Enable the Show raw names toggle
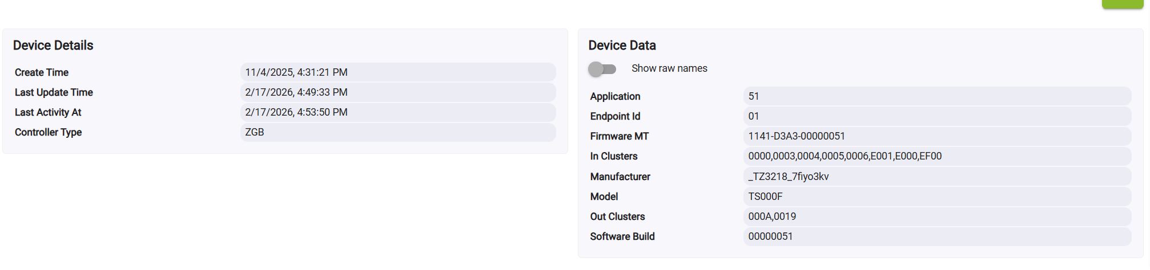 [602, 69]
